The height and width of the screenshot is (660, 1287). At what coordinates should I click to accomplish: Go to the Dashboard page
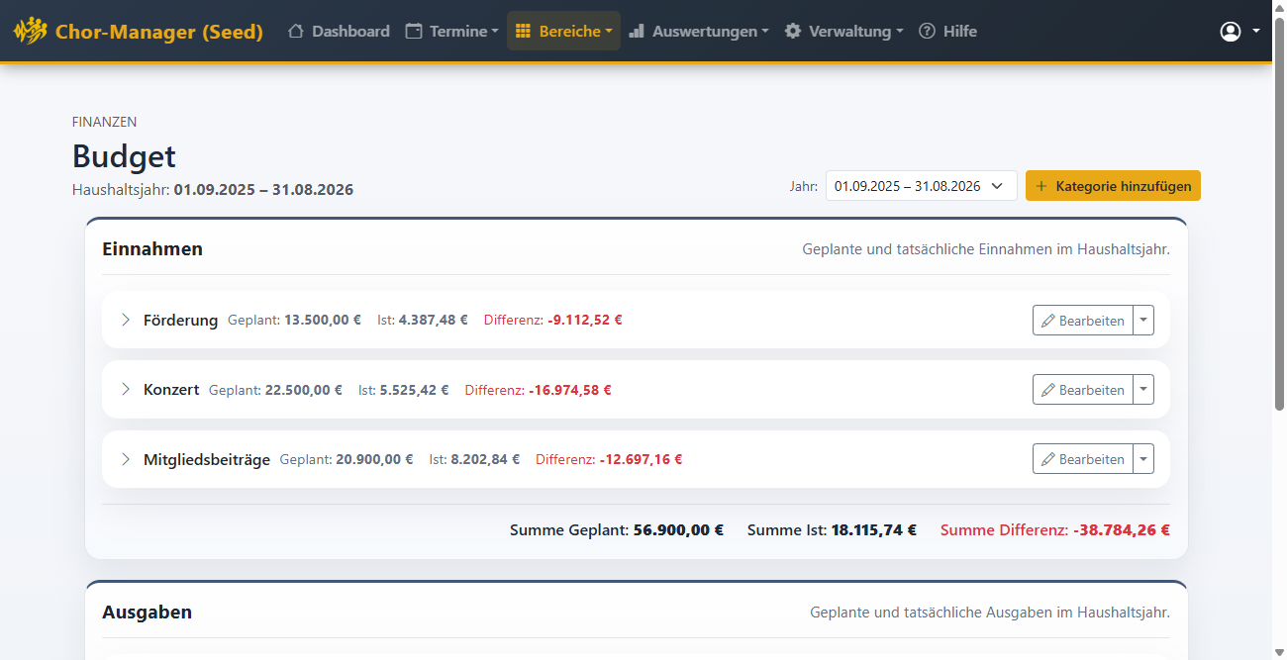click(x=339, y=32)
